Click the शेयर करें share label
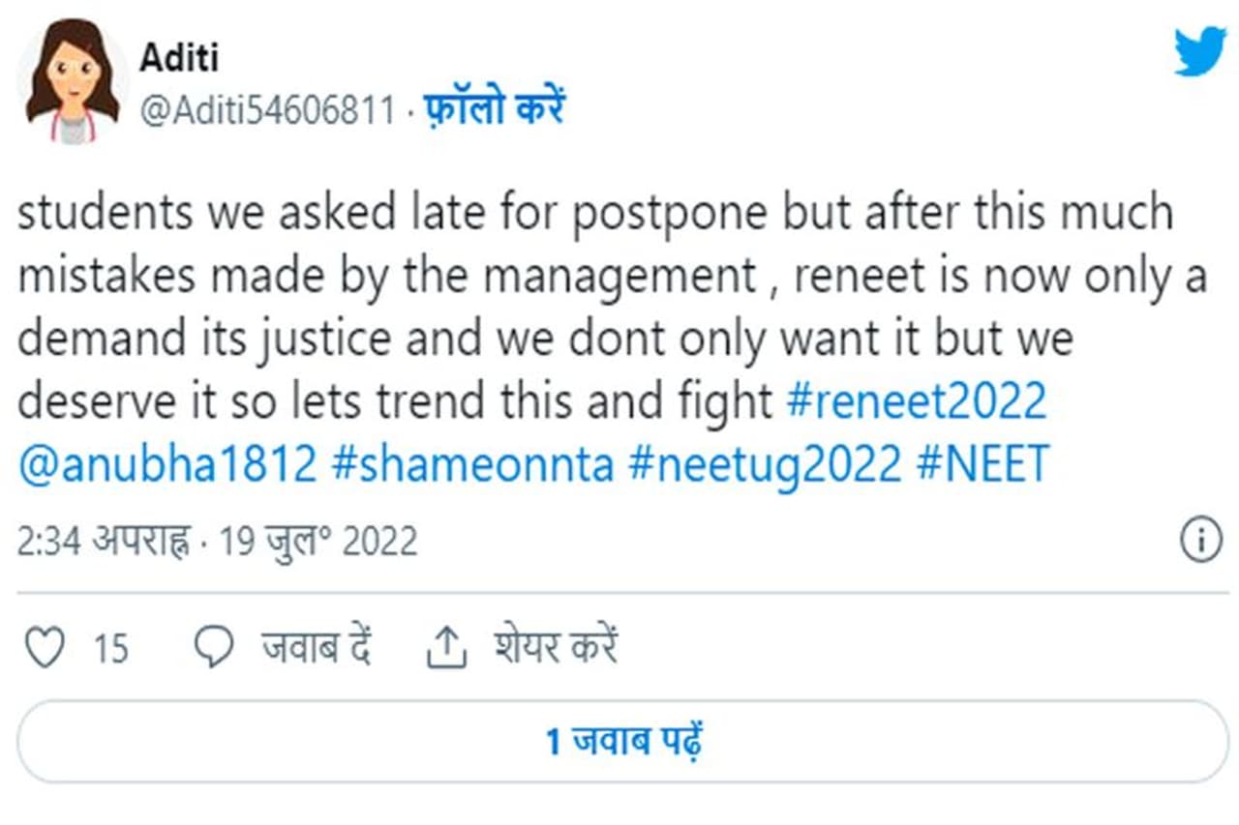Image resolution: width=1239 pixels, height=825 pixels. (555, 646)
